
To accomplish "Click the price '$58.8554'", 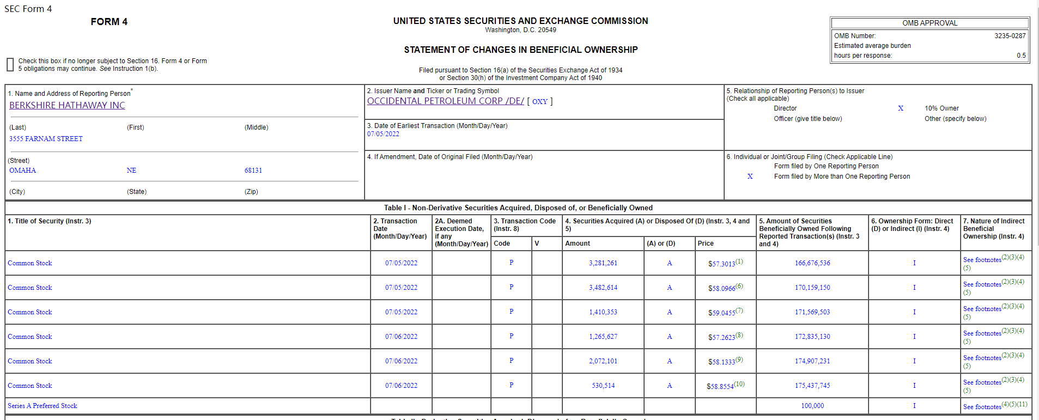I will [720, 387].
